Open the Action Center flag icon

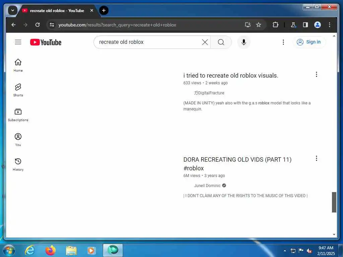[301, 251]
